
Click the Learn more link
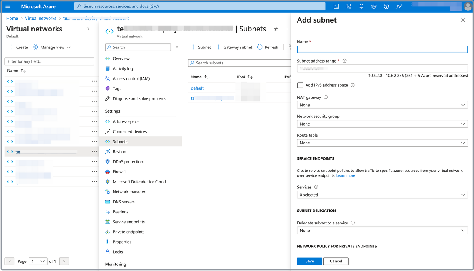(x=346, y=175)
